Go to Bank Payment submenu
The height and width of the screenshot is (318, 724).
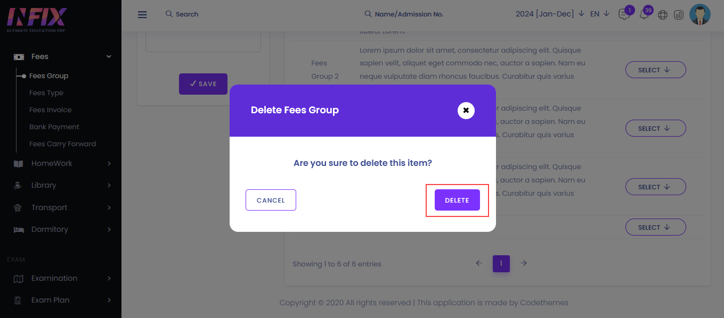[54, 127]
